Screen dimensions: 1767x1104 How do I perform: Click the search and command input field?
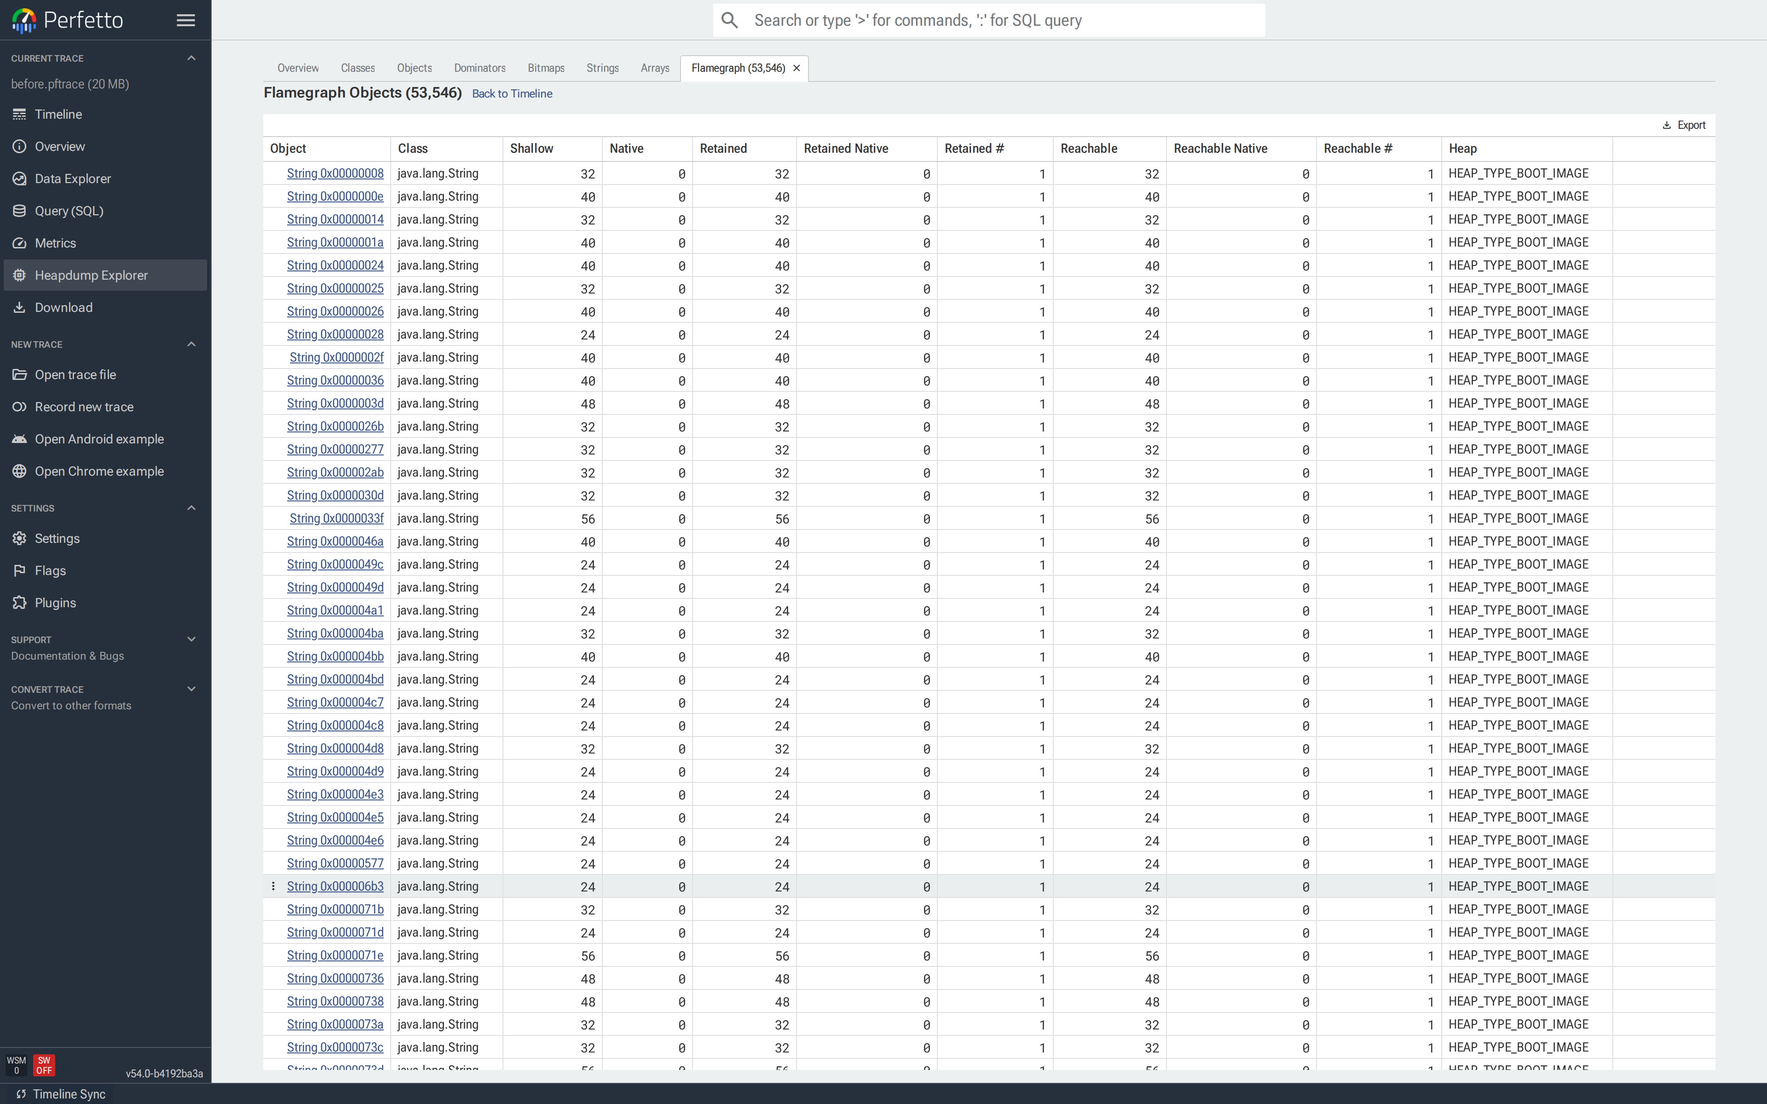(1000, 20)
